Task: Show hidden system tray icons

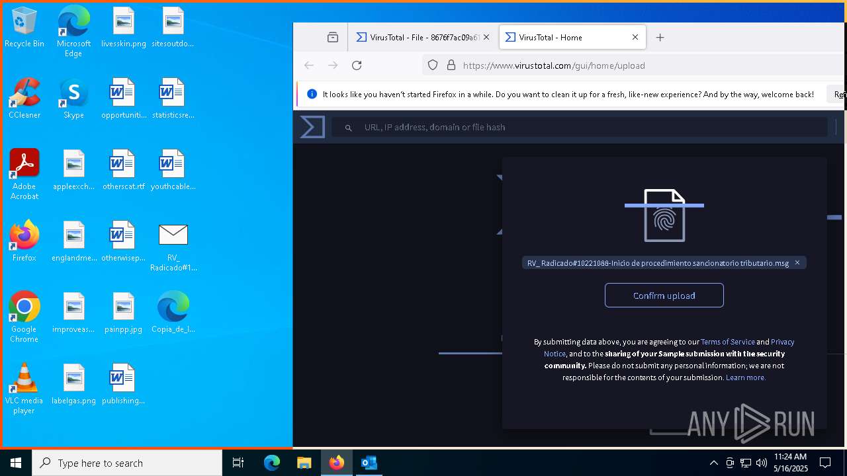Action: (x=713, y=463)
